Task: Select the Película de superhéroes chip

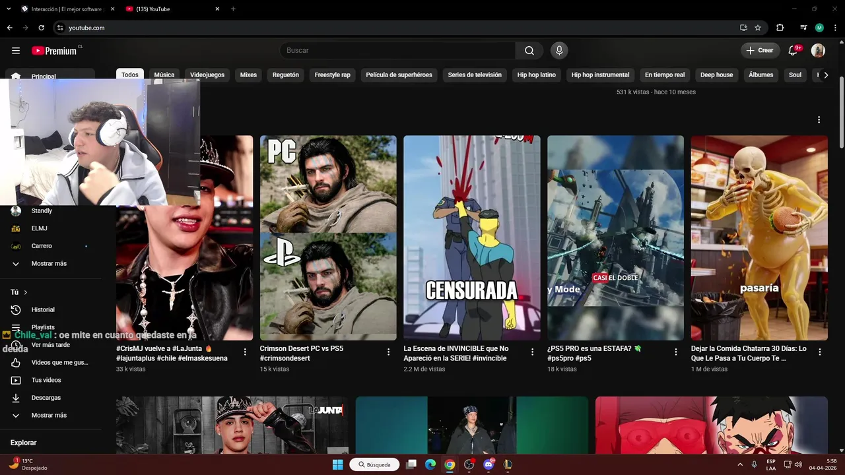Action: point(399,75)
